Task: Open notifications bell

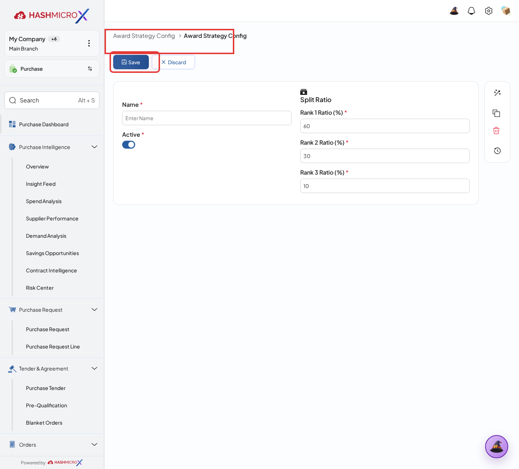Action: point(471,11)
